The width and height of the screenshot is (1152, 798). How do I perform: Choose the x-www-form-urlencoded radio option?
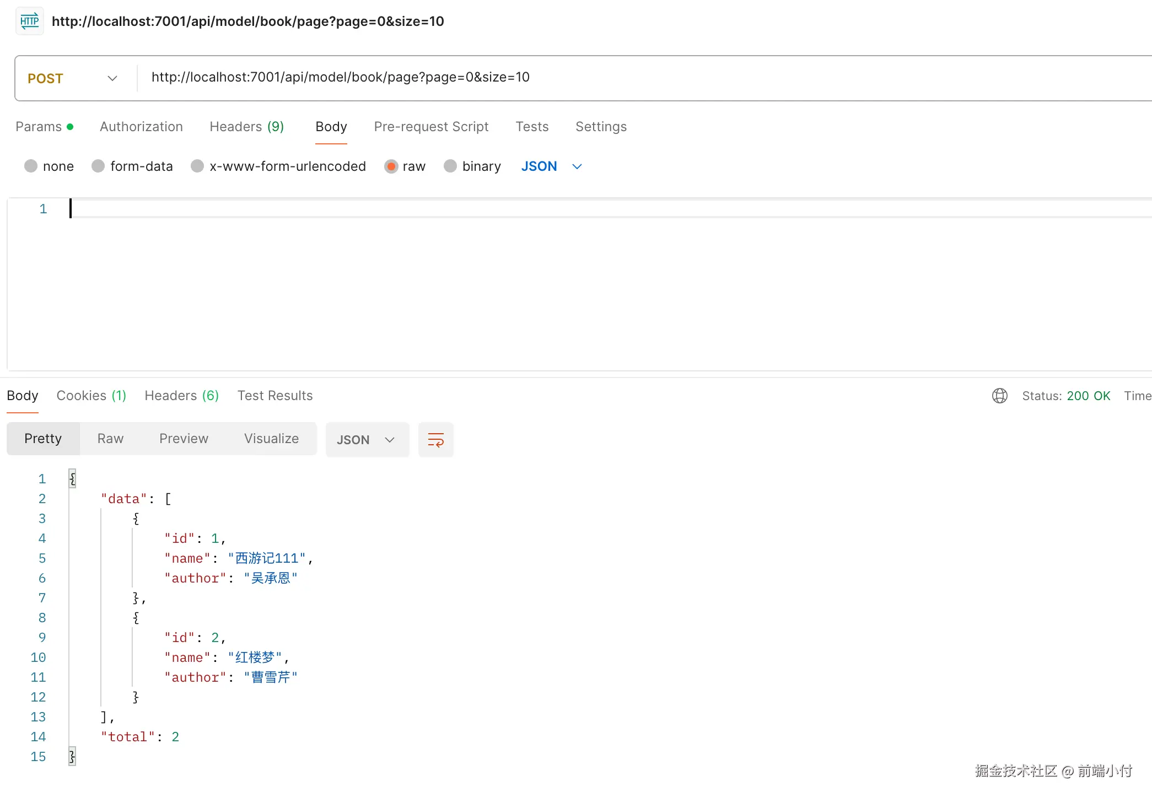click(x=197, y=166)
